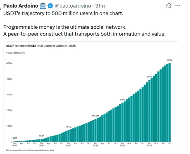Viewport: 190px width, 154px height.
Task: Click the Jan 2020 x-axis label
Action: point(15,144)
